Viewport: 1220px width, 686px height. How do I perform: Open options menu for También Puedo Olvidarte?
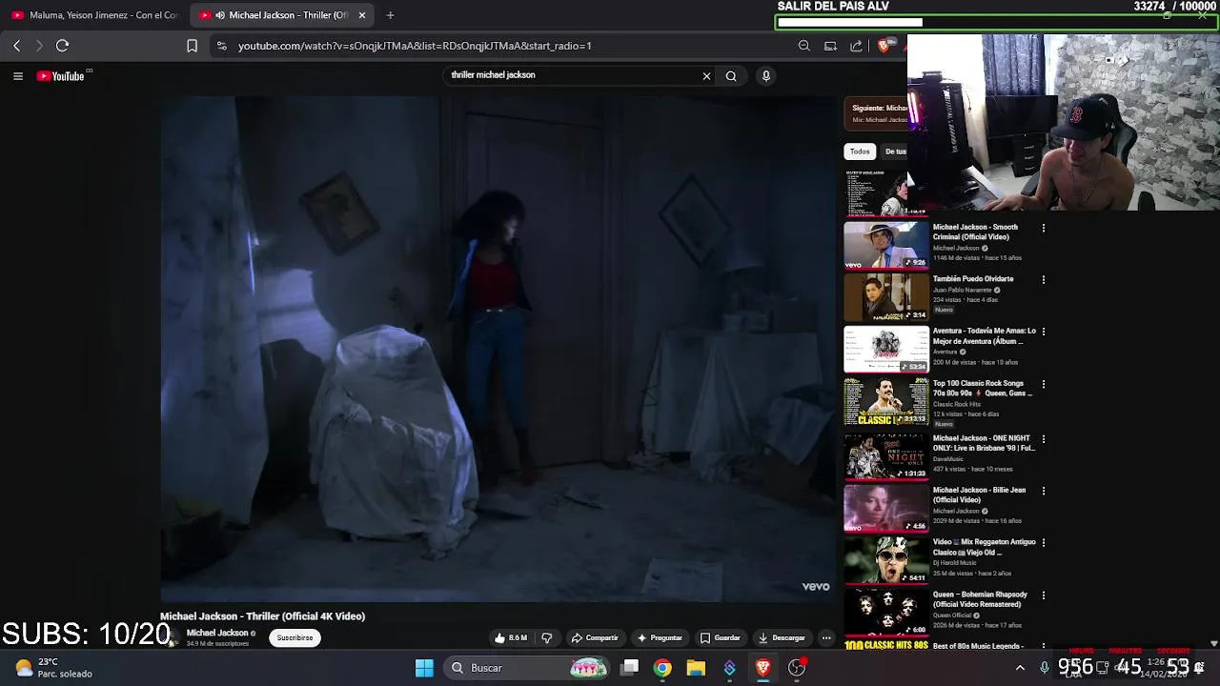[x=1044, y=280]
